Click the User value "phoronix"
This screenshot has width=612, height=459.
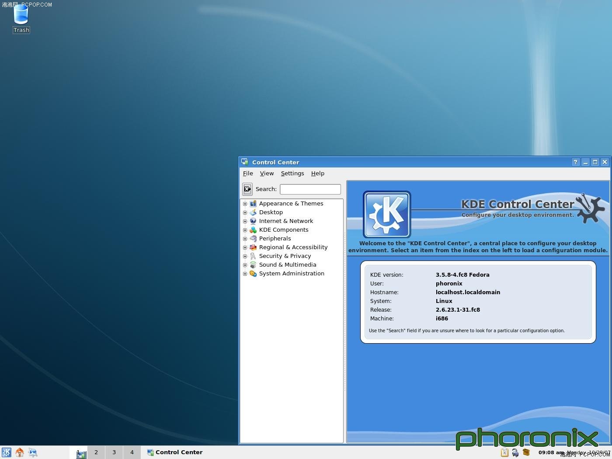click(x=449, y=284)
